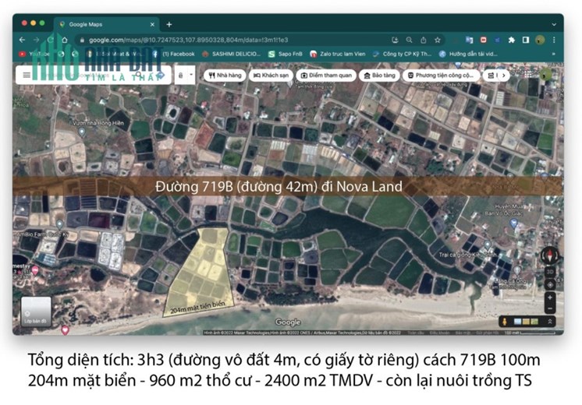This screenshot has width=582, height=405.
Task: Open the SASHIMI DELICIO... bookmark
Action: click(x=231, y=54)
